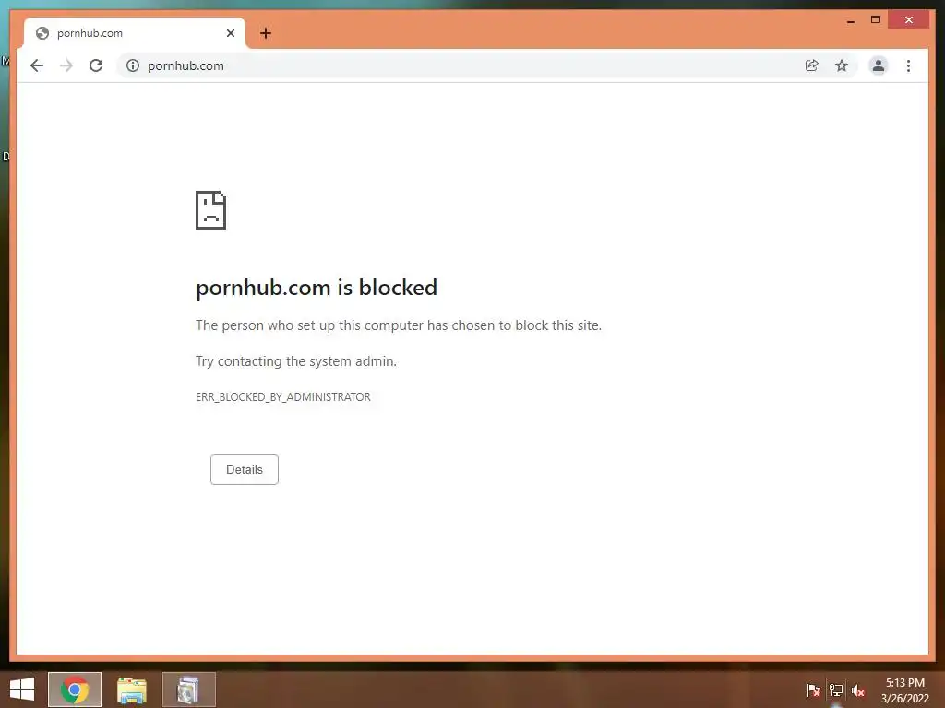
Task: Open the Chrome profile avatar menu
Action: tap(879, 65)
